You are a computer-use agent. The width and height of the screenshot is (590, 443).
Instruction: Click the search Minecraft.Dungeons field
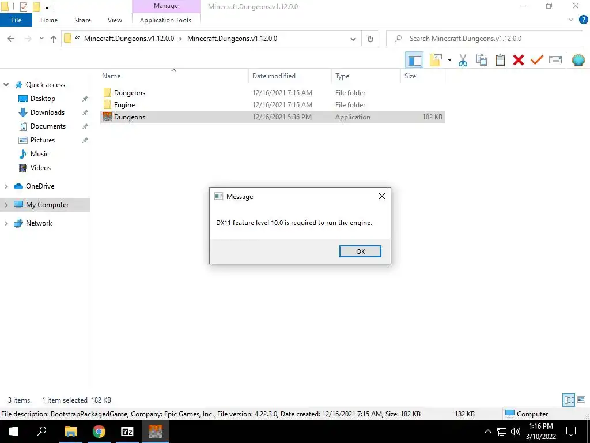tap(484, 39)
